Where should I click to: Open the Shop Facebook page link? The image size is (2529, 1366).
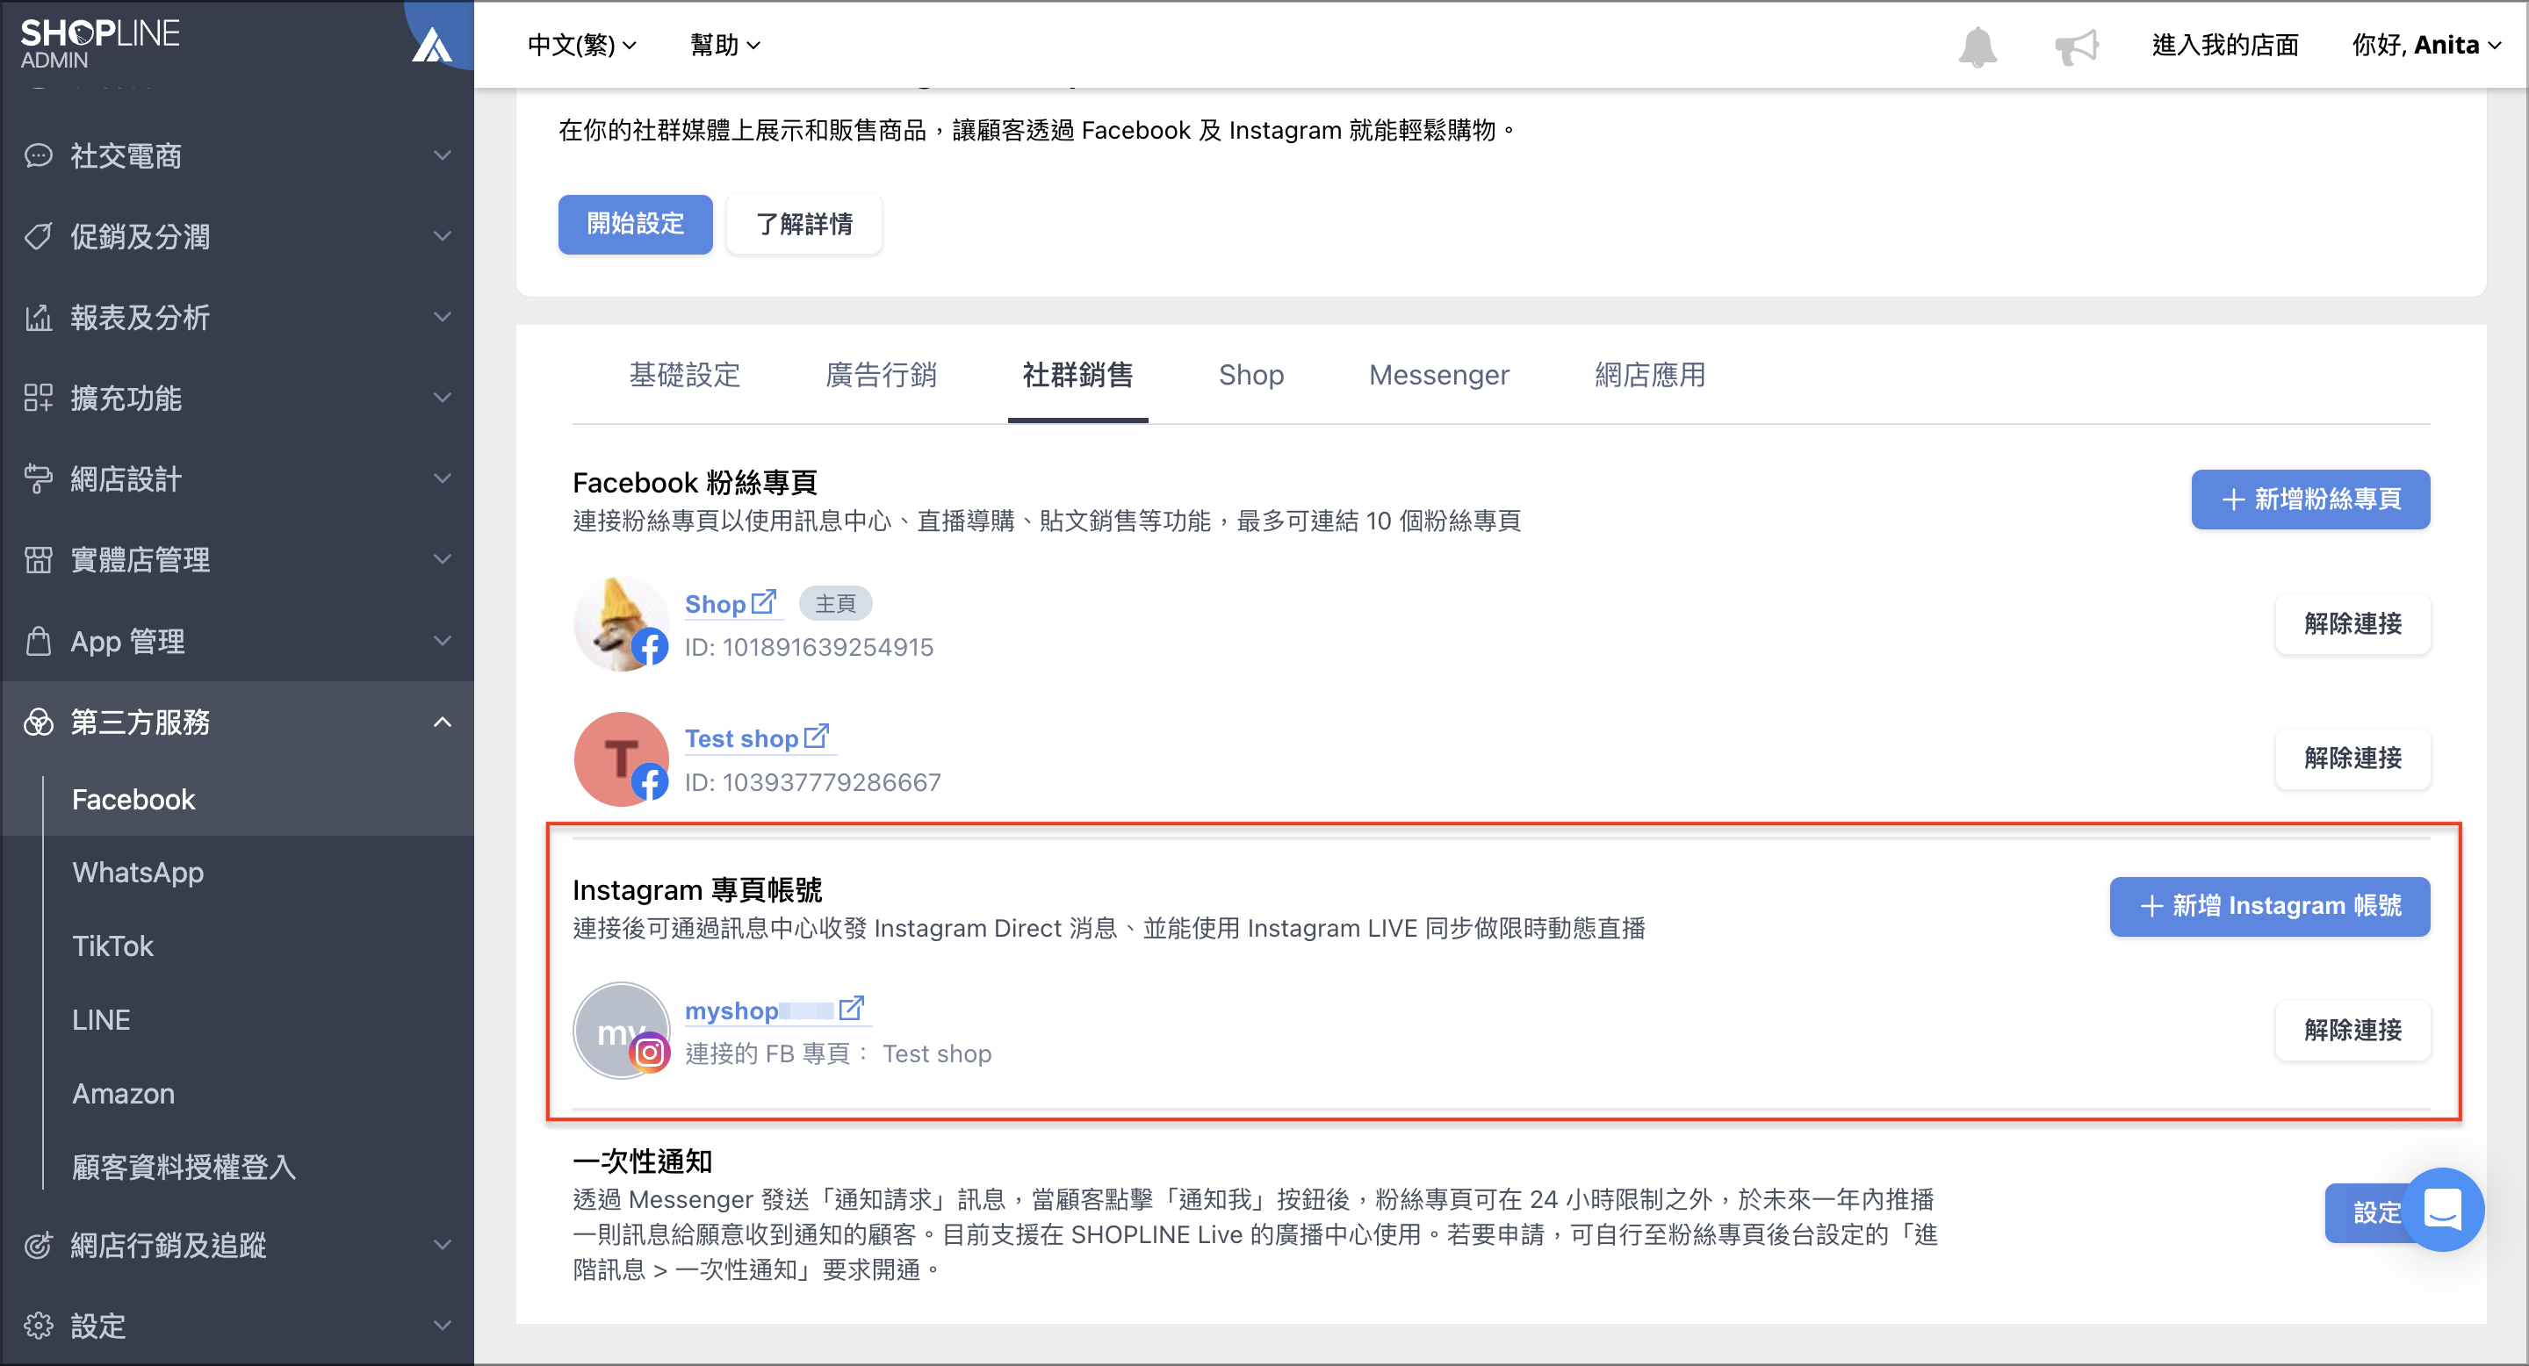coord(715,605)
